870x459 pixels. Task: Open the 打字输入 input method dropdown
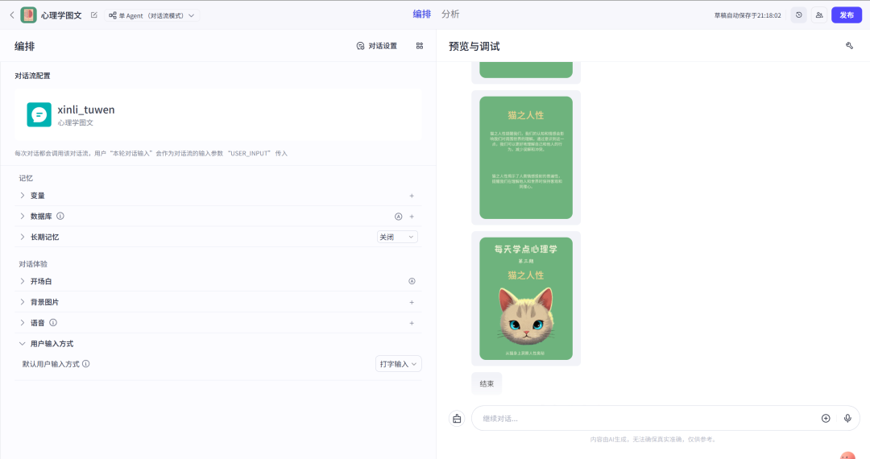coord(399,364)
